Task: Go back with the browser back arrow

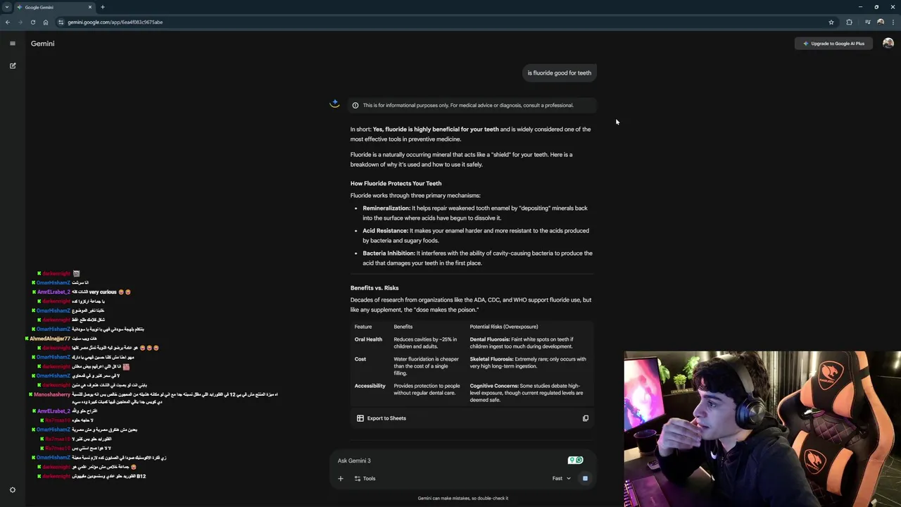Action: tap(8, 22)
